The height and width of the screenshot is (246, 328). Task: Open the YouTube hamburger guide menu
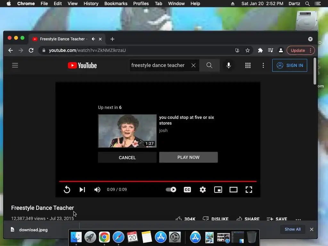(15, 65)
